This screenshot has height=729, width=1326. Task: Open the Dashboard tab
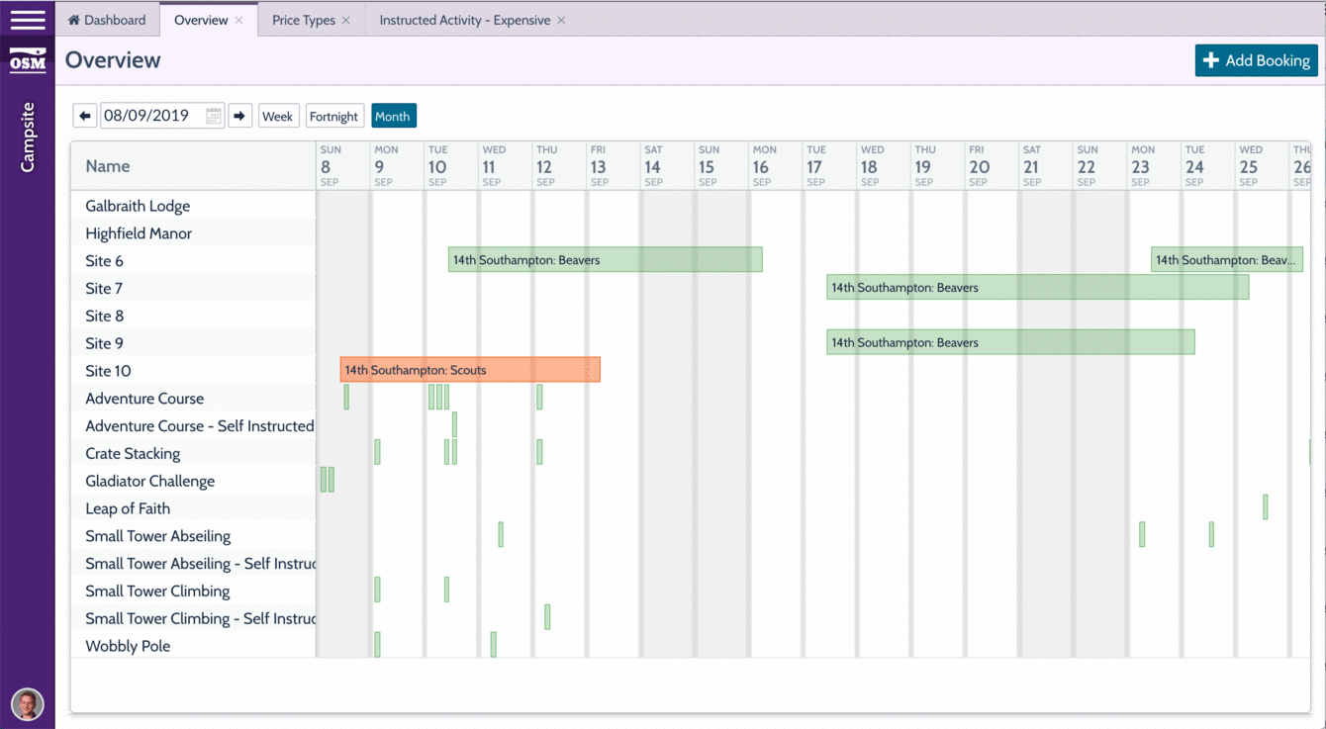(107, 20)
